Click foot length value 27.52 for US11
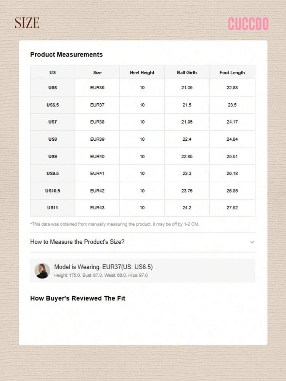The image size is (286, 381). pos(232,208)
